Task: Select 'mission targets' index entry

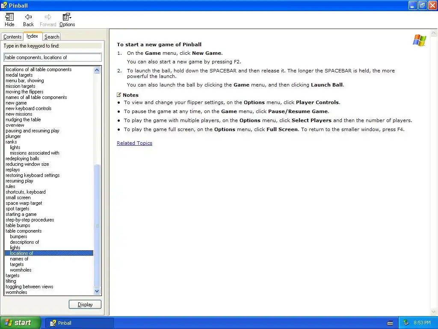Action: [x=21, y=86]
